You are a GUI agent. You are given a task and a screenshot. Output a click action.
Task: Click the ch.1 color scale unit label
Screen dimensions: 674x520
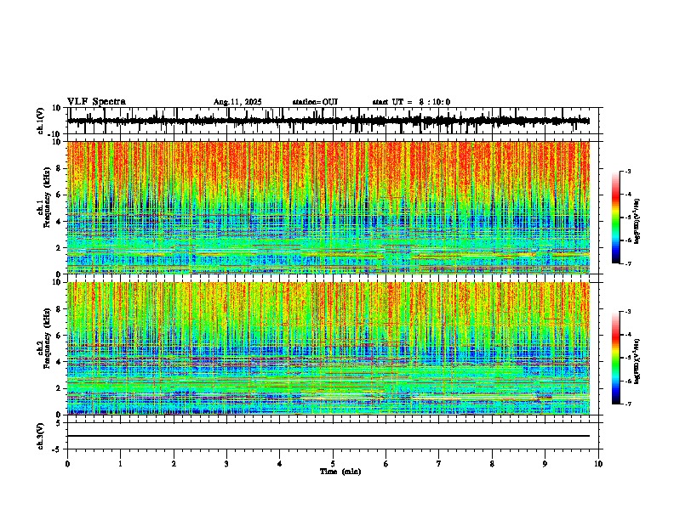[x=637, y=221]
